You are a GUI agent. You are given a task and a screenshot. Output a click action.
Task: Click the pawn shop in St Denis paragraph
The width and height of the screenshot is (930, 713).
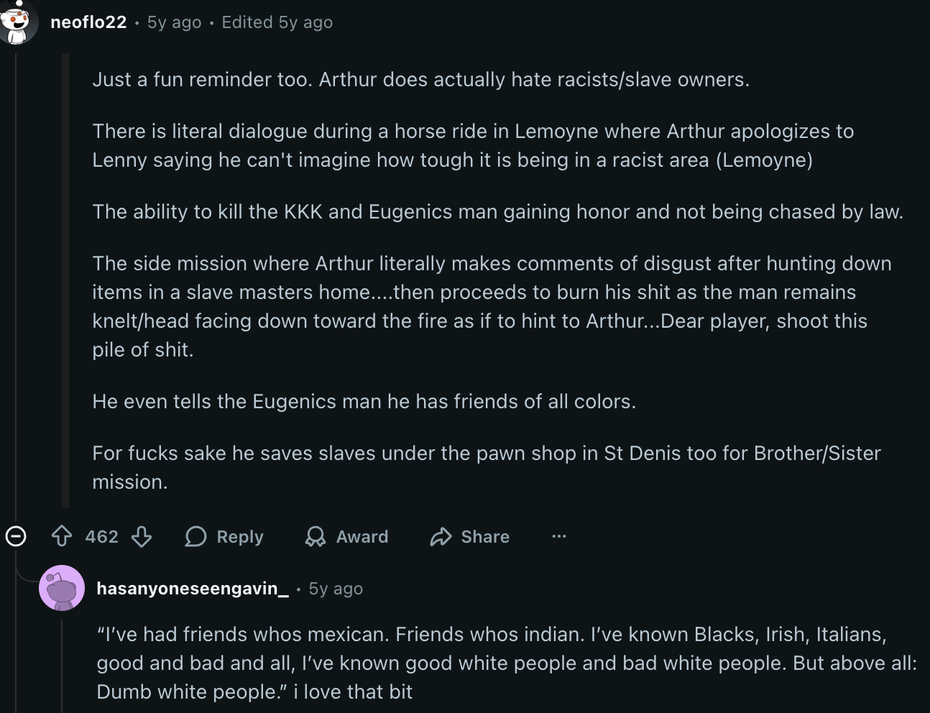tap(486, 467)
